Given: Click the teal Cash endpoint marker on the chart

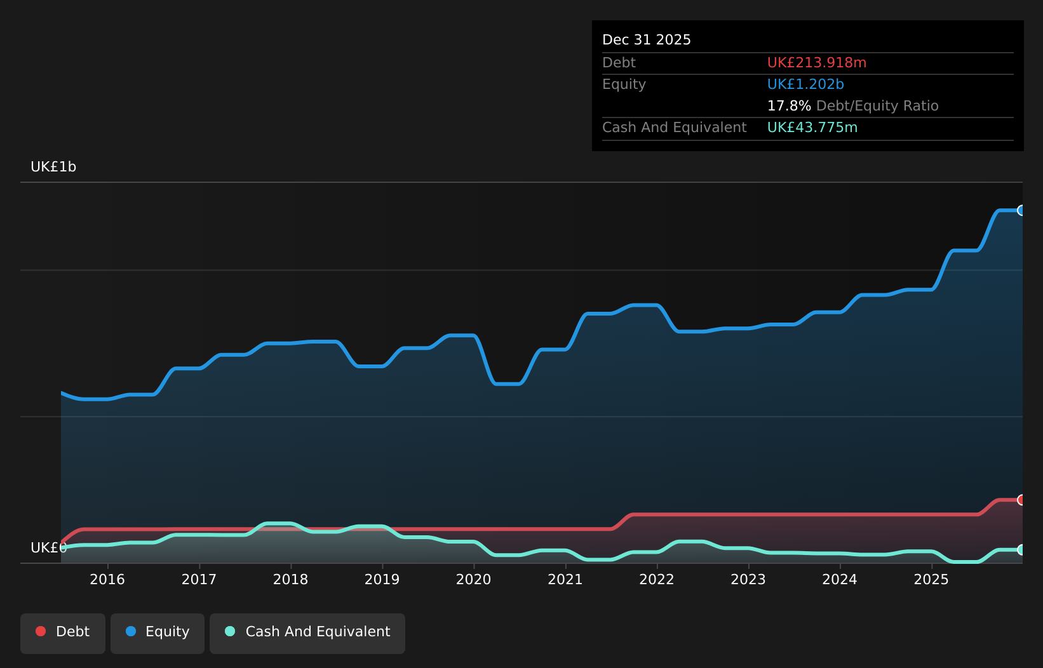Looking at the screenshot, I should (x=1021, y=550).
